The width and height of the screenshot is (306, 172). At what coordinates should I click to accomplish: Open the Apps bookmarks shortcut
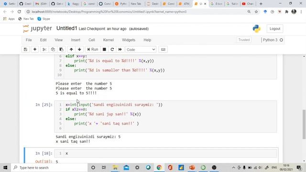tap(9, 19)
